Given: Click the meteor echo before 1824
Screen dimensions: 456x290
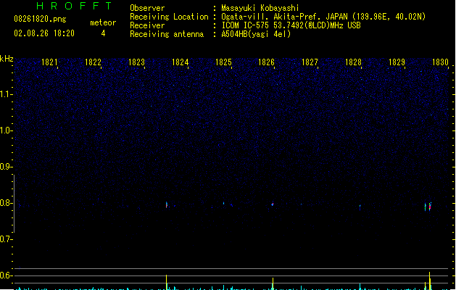Looking at the screenshot, I should [x=167, y=204].
